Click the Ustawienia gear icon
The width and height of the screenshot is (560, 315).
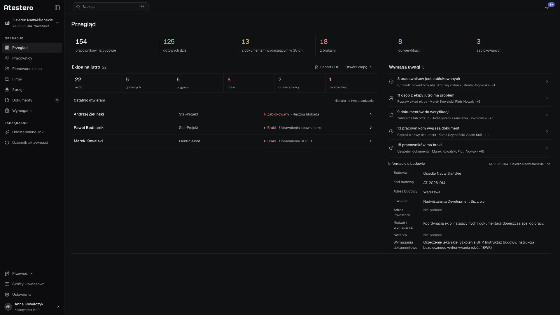click(x=7, y=294)
